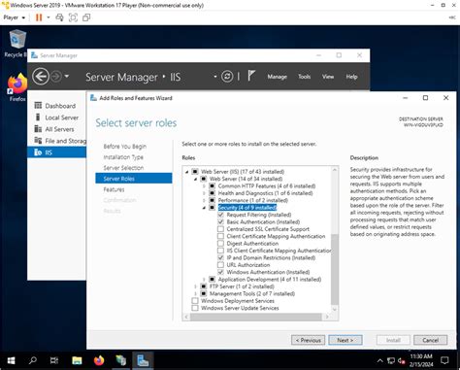Go to Server Selection step
The height and width of the screenshot is (370, 460).
click(x=123, y=168)
